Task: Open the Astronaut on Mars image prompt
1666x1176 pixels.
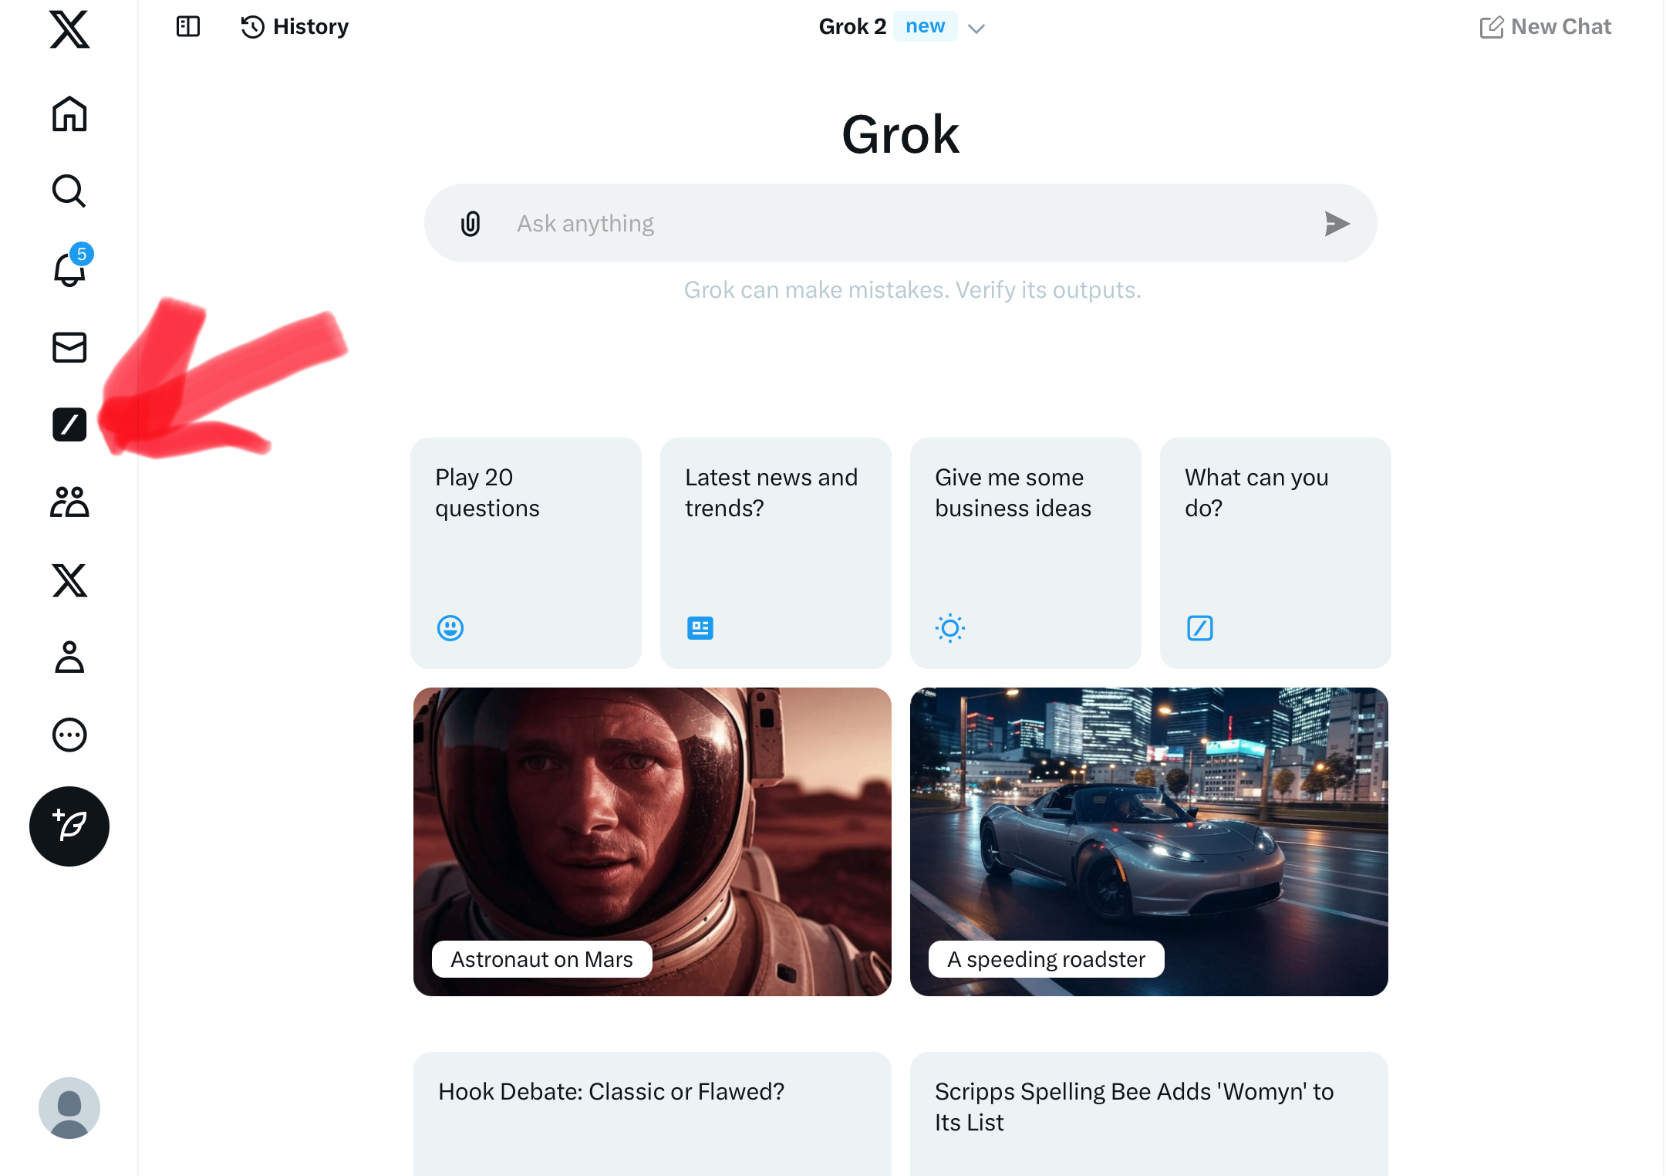Action: [653, 842]
